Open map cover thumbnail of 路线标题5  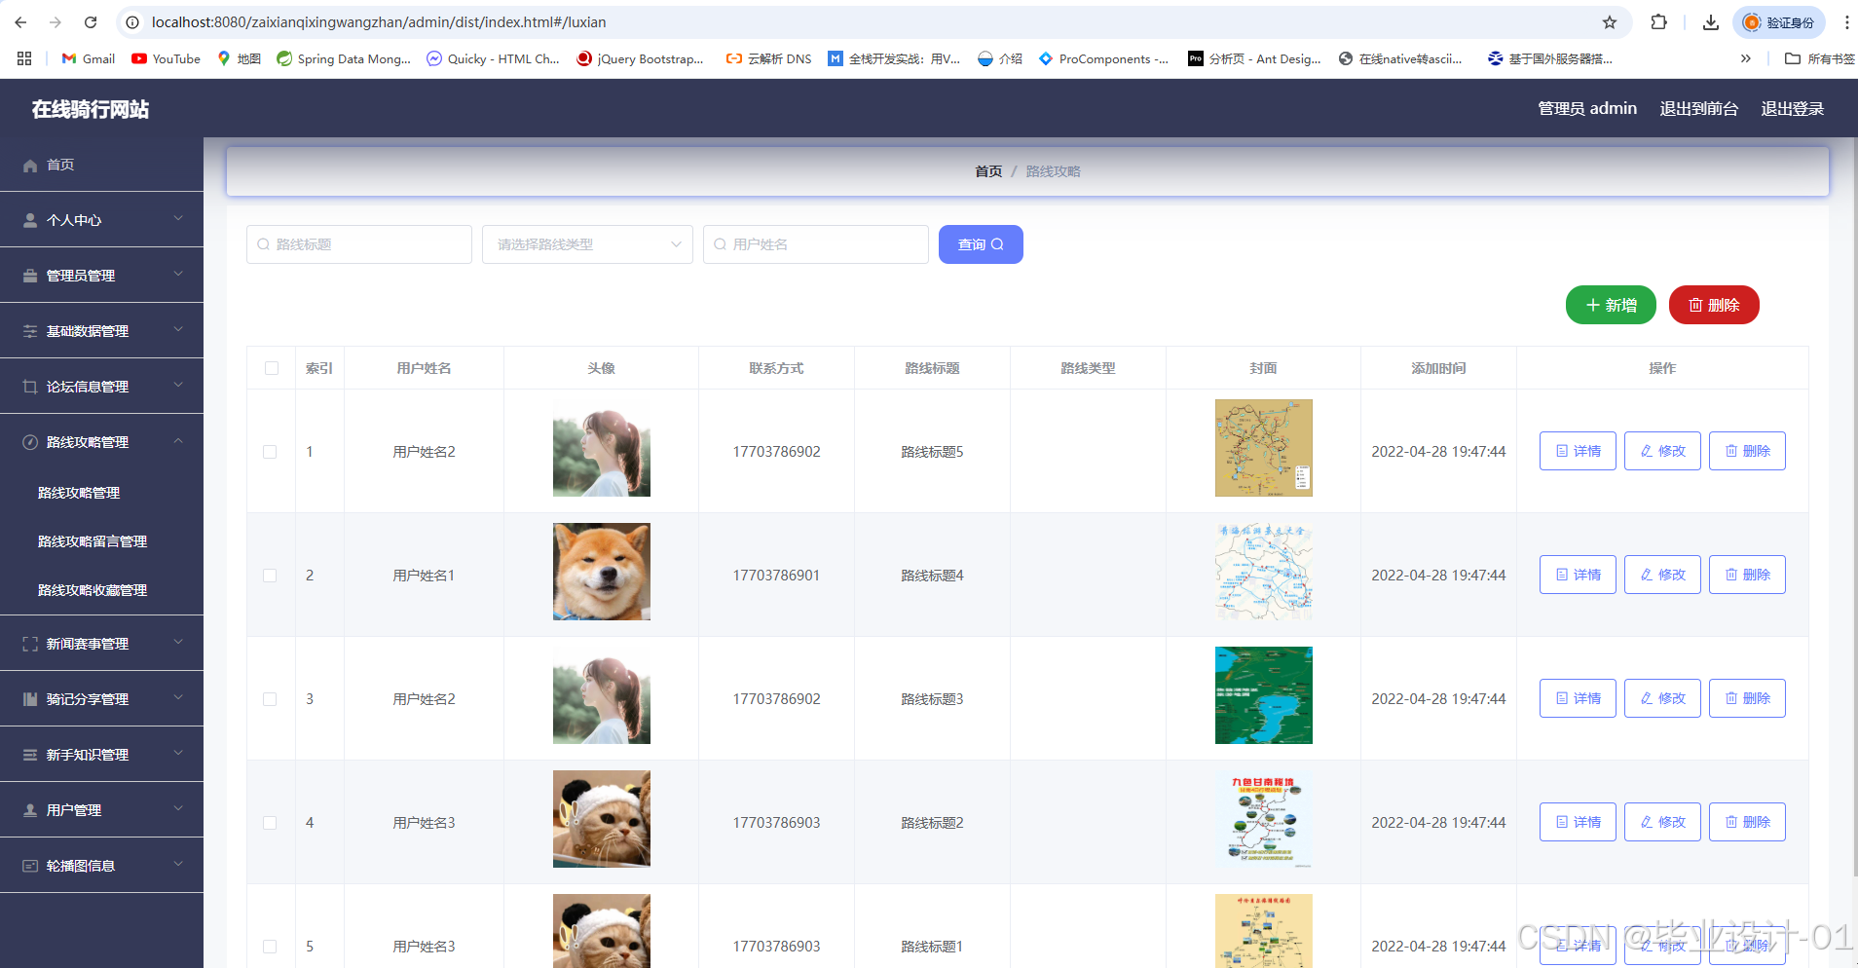pyautogui.click(x=1264, y=448)
